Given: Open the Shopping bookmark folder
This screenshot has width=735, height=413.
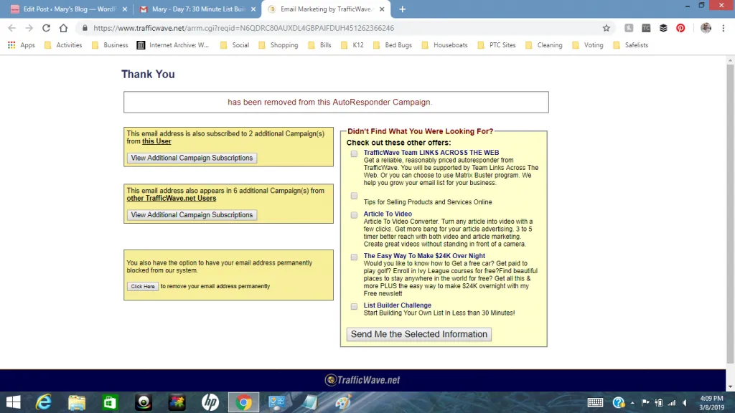Looking at the screenshot, I should coord(278,45).
